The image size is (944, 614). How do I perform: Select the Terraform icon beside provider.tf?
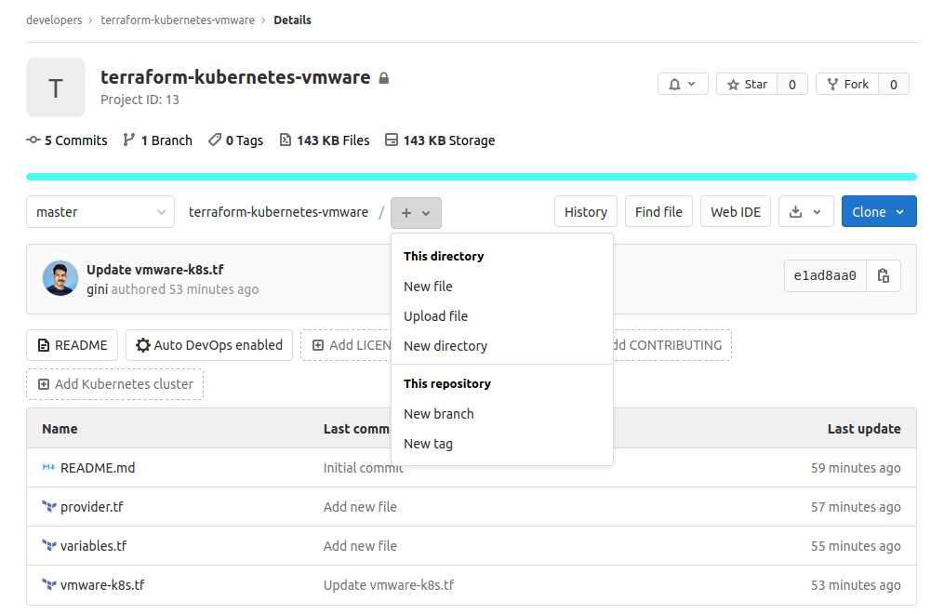pyautogui.click(x=47, y=507)
